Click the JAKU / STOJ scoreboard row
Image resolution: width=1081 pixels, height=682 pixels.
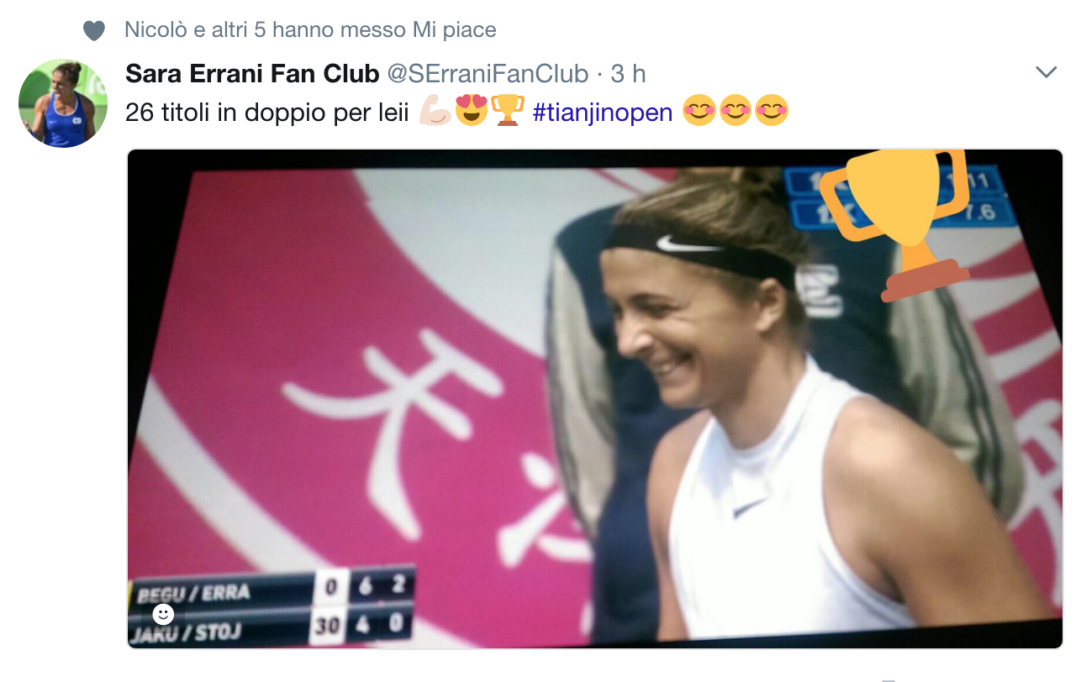point(272,627)
